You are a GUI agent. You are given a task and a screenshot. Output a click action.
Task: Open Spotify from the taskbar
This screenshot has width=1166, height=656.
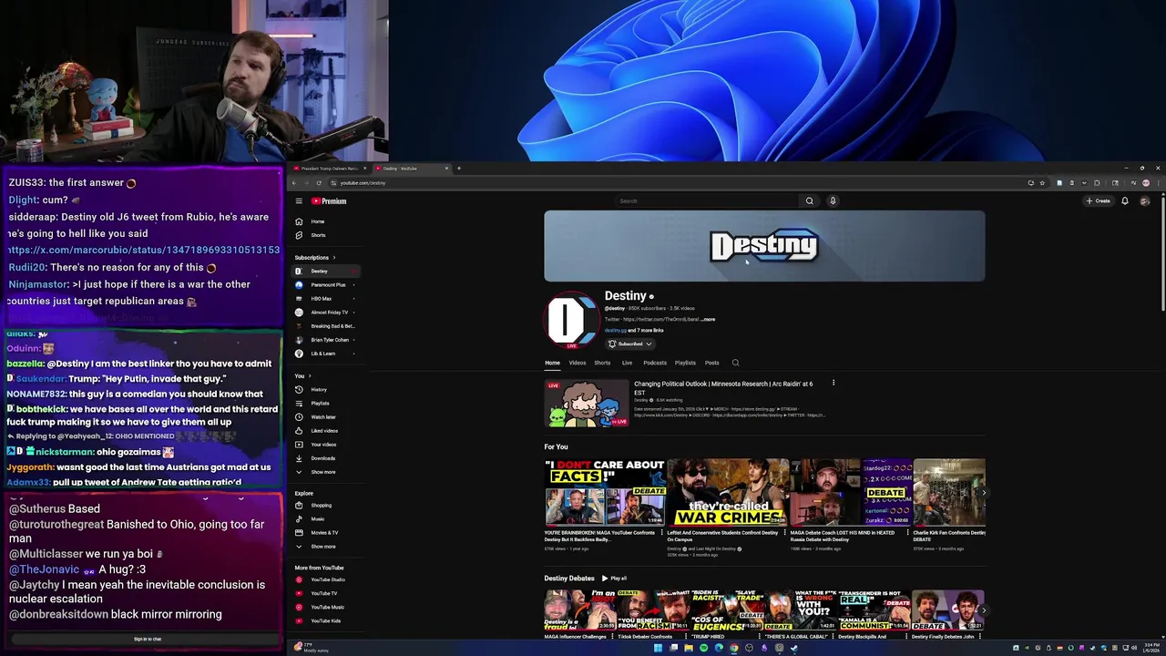click(x=703, y=648)
